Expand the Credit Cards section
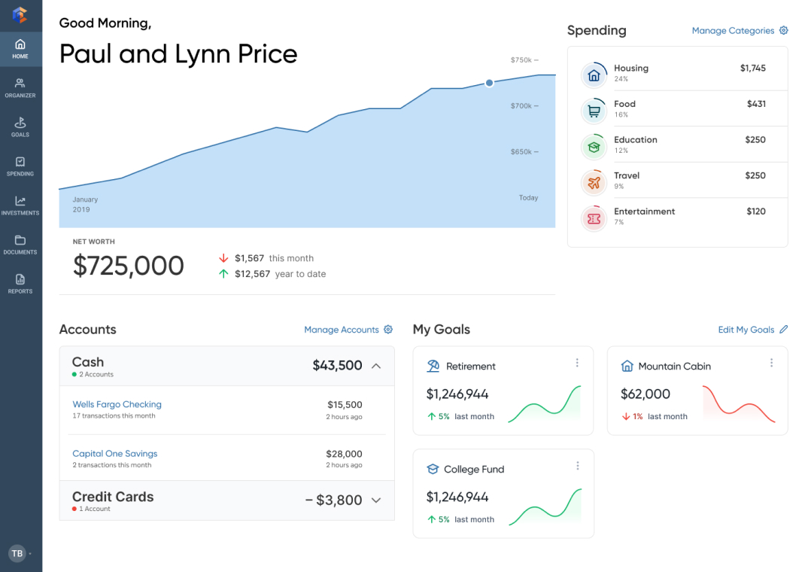Image resolution: width=802 pixels, height=572 pixels. (x=376, y=500)
